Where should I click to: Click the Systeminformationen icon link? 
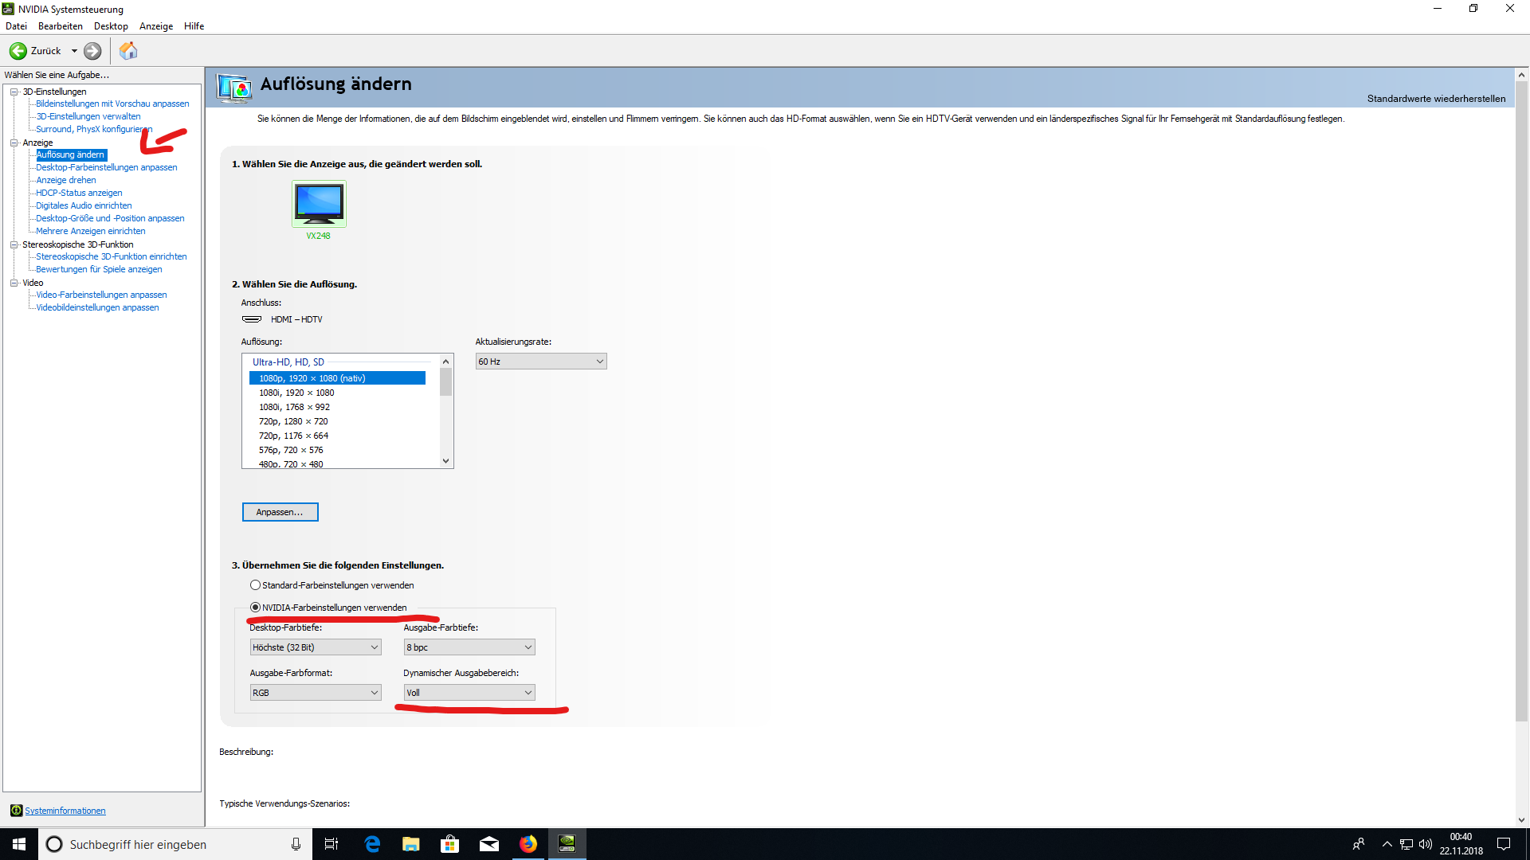[16, 811]
